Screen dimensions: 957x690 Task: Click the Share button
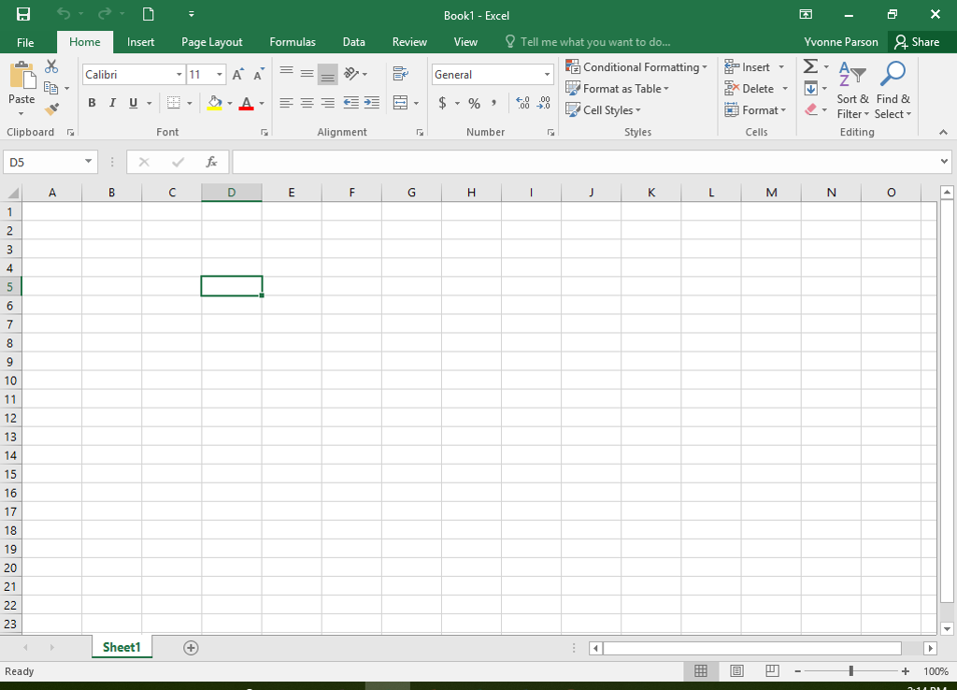click(x=917, y=42)
